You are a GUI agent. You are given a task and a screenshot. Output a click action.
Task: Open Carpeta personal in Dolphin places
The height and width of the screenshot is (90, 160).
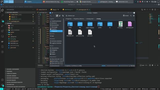(56, 21)
